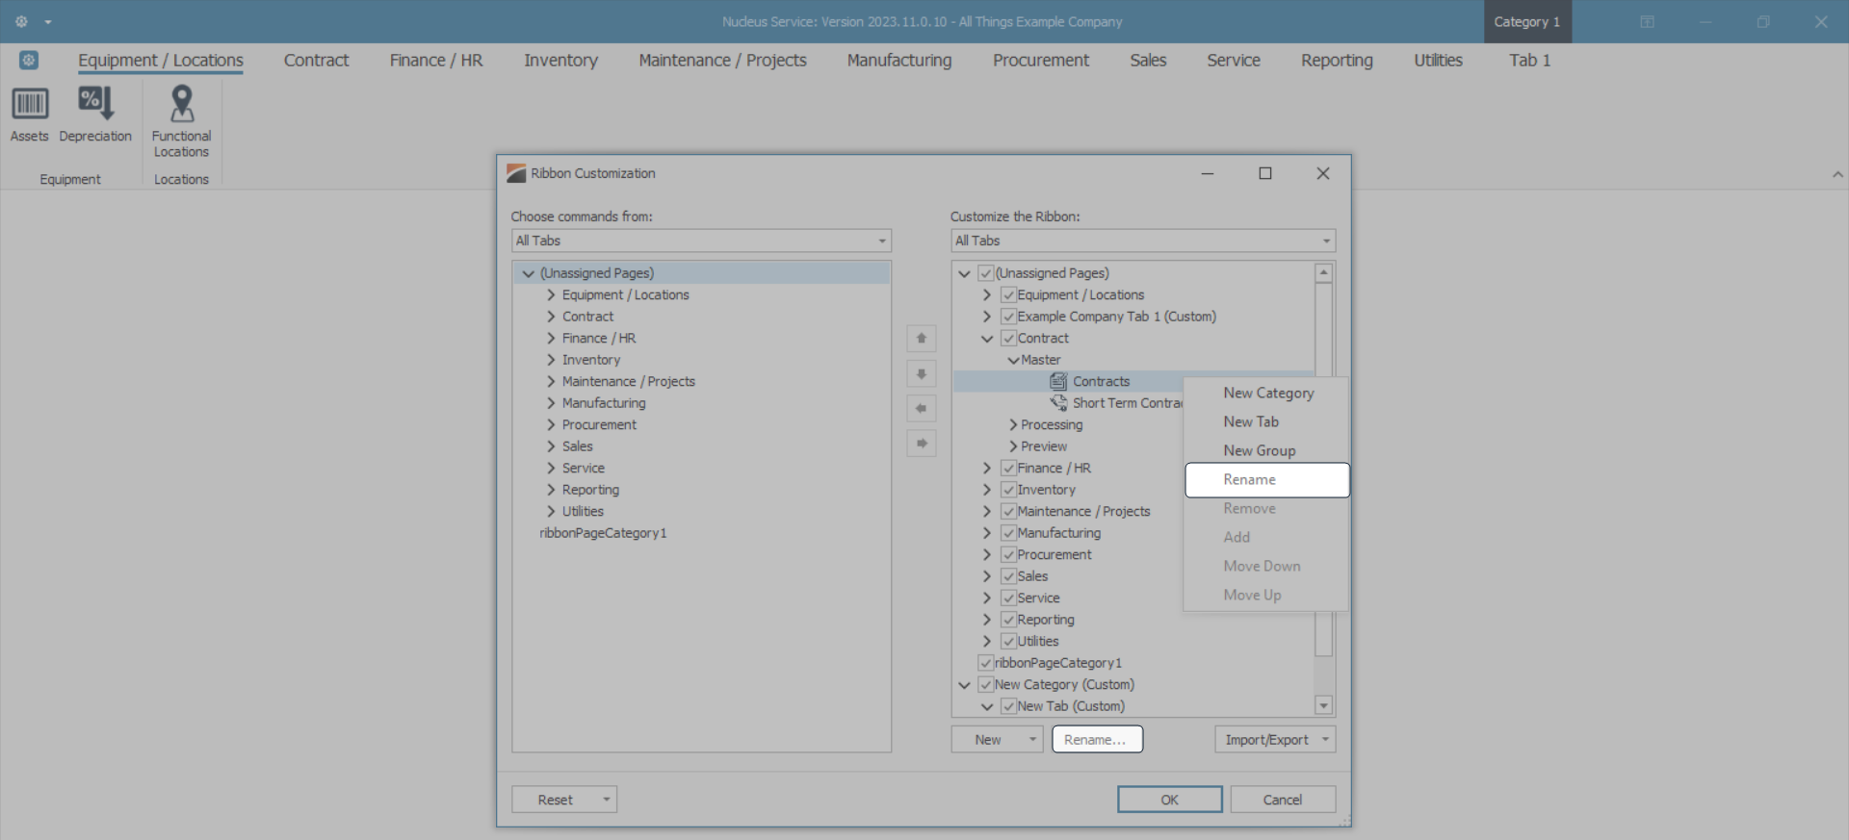Click the Cancel button
Viewport: 1849px width, 840px height.
click(x=1283, y=800)
